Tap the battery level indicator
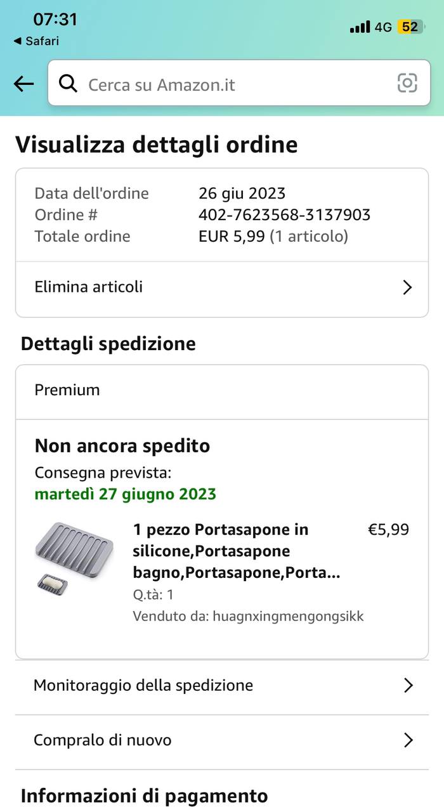Screen dimensions: 444x812 click(x=410, y=27)
